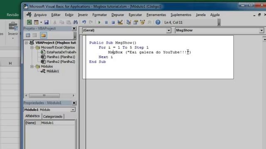Open the Executar menu

[x=135, y=15]
